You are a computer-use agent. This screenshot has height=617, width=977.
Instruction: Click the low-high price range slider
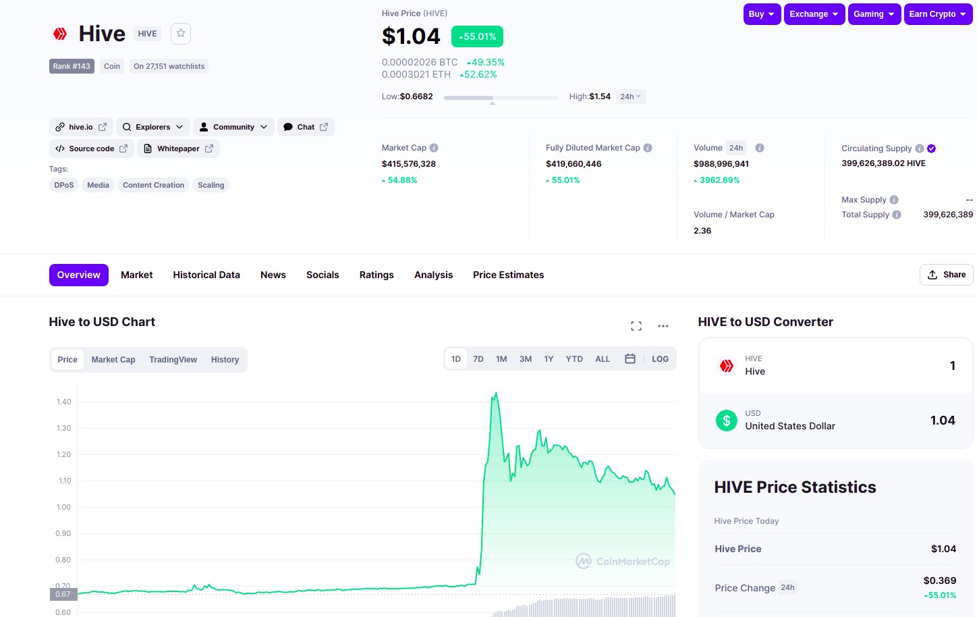click(501, 98)
